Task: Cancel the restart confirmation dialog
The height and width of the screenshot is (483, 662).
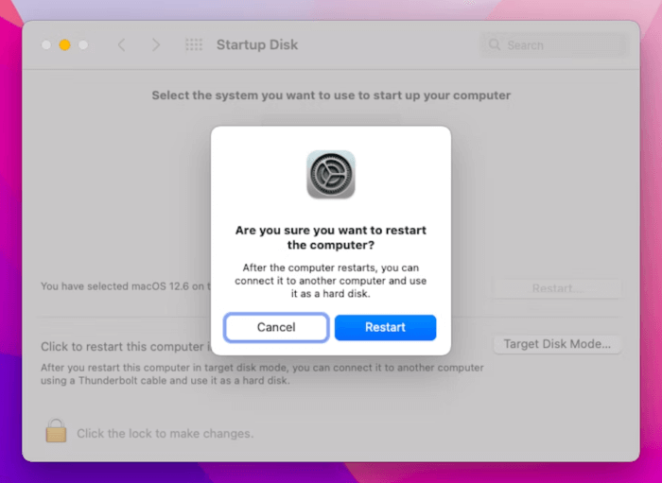Action: point(276,327)
